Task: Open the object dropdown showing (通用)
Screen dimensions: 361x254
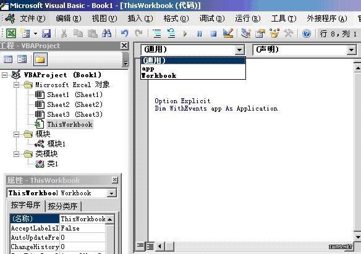Action: pyautogui.click(x=239, y=49)
